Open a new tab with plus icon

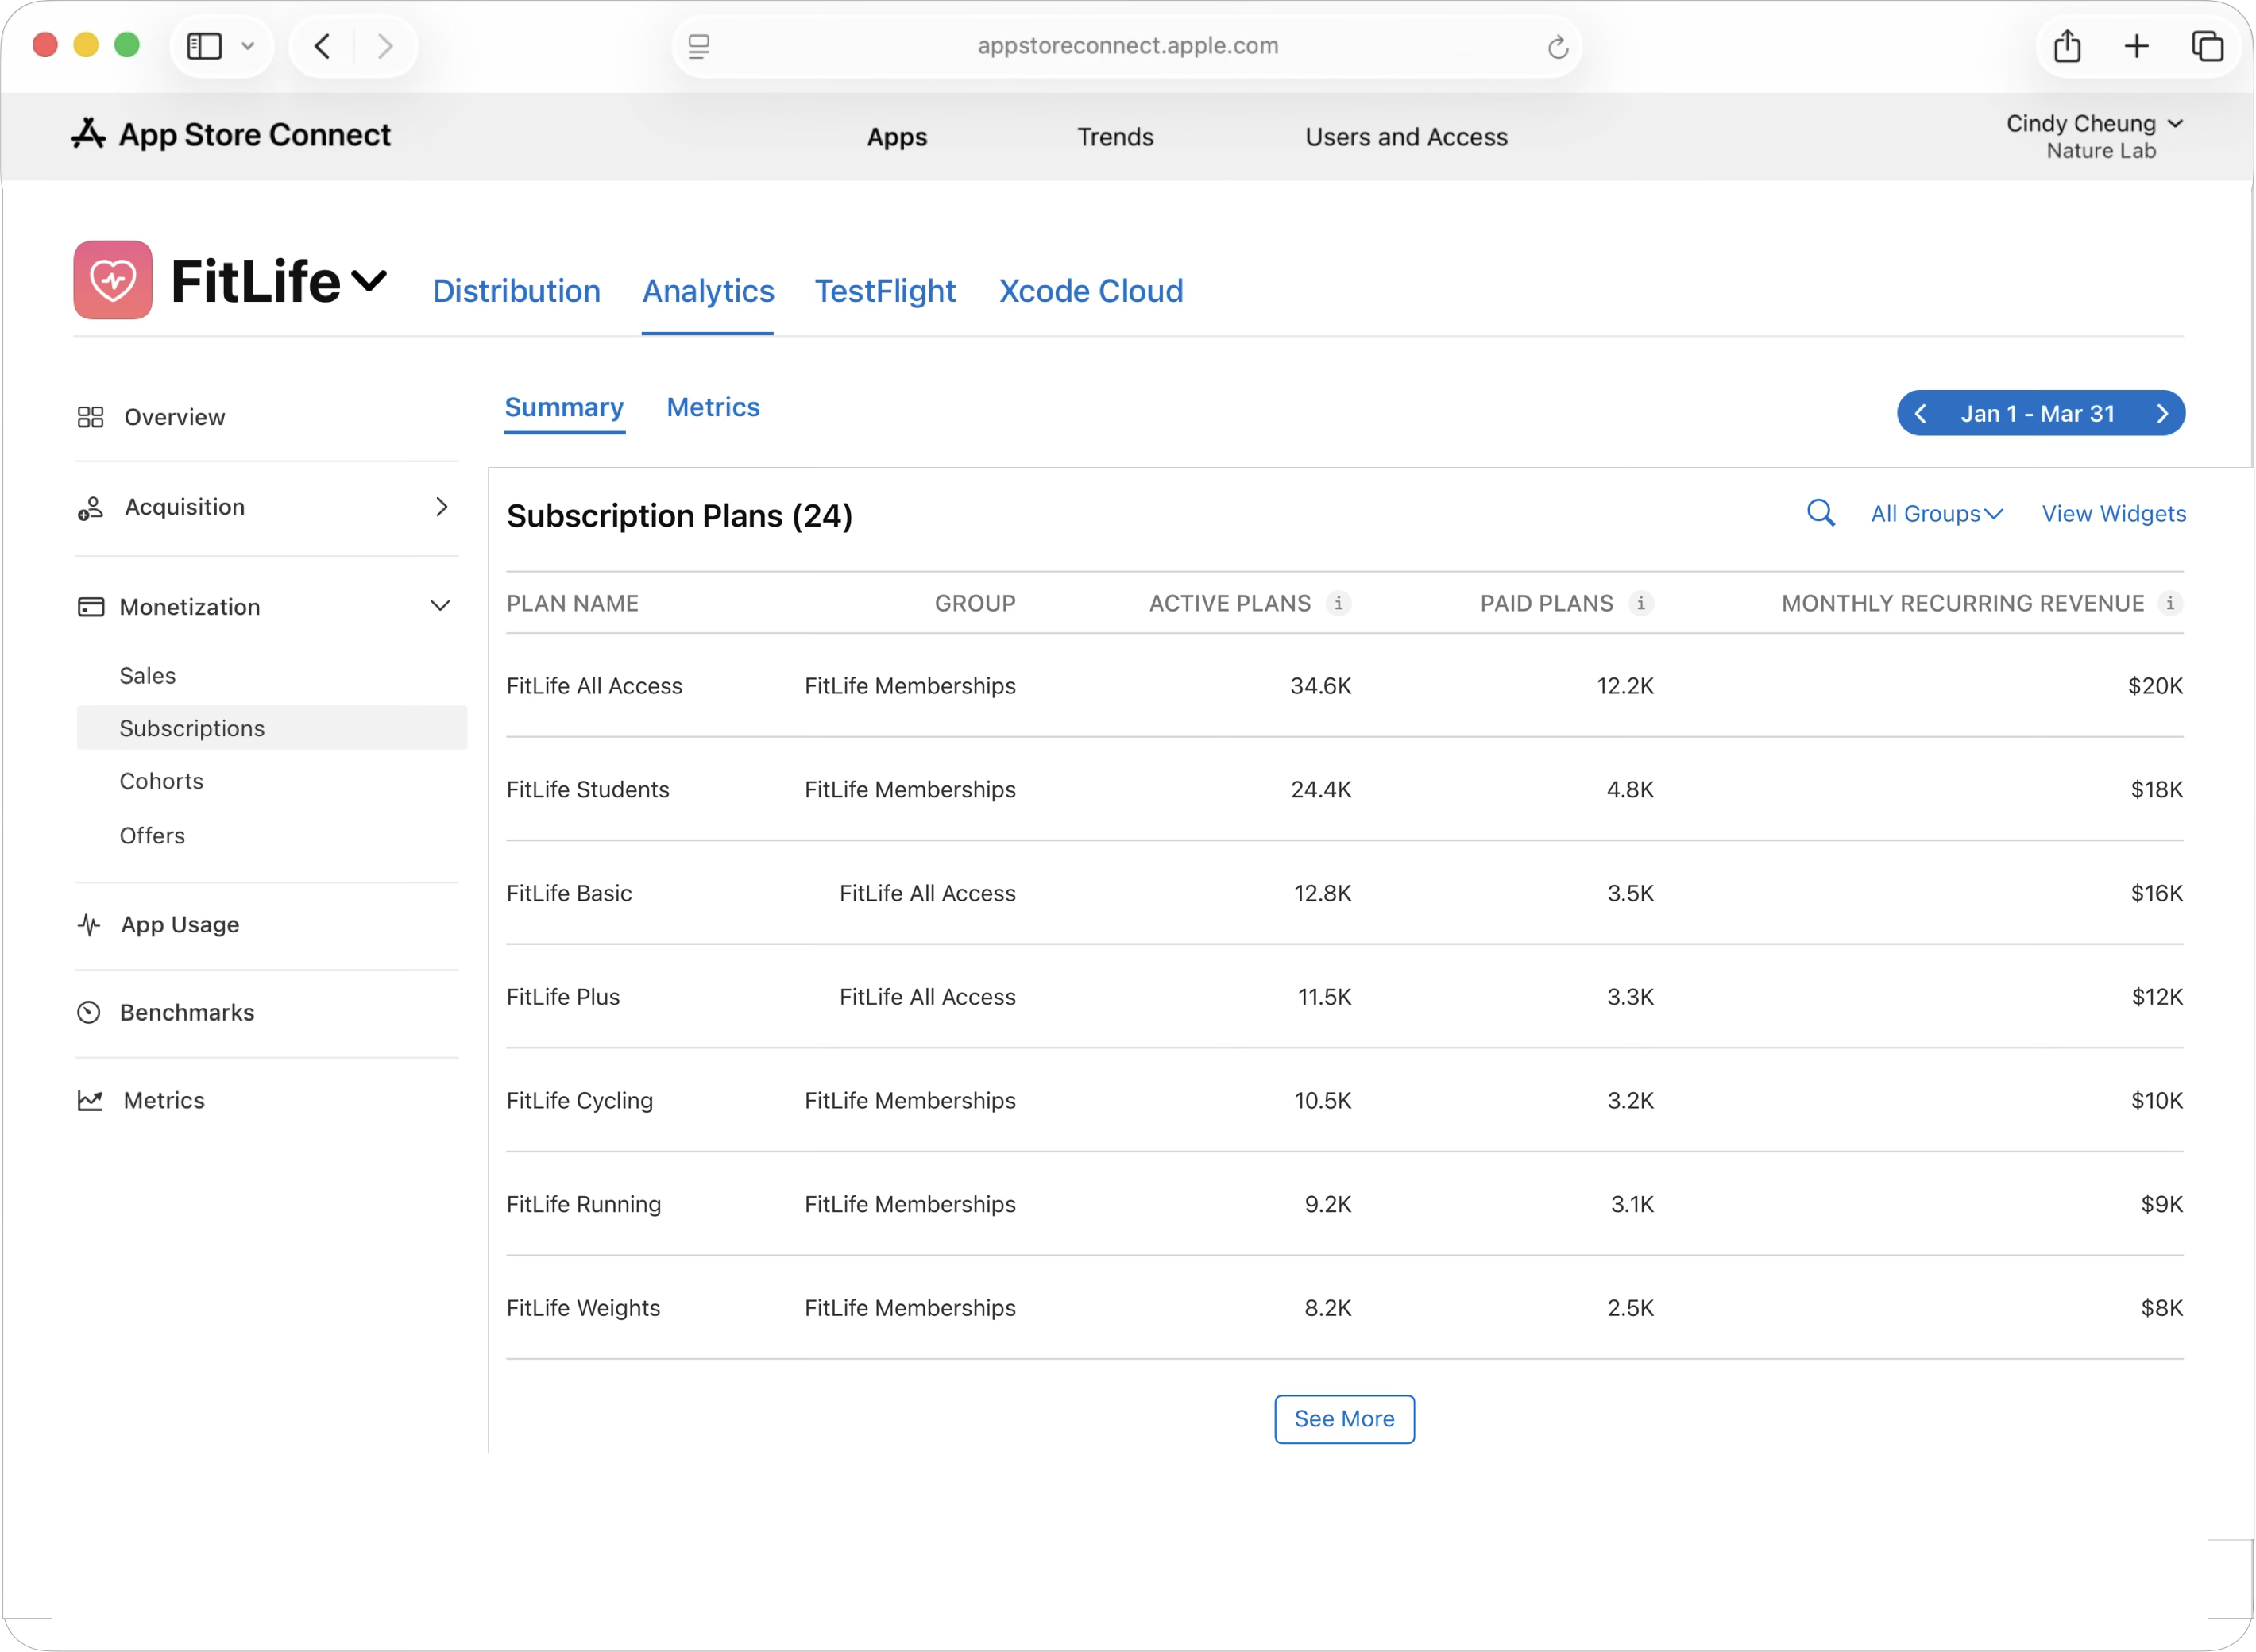pos(2136,46)
